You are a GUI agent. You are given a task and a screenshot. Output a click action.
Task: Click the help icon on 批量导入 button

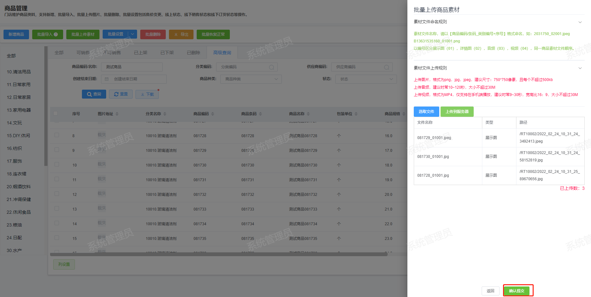56,34
